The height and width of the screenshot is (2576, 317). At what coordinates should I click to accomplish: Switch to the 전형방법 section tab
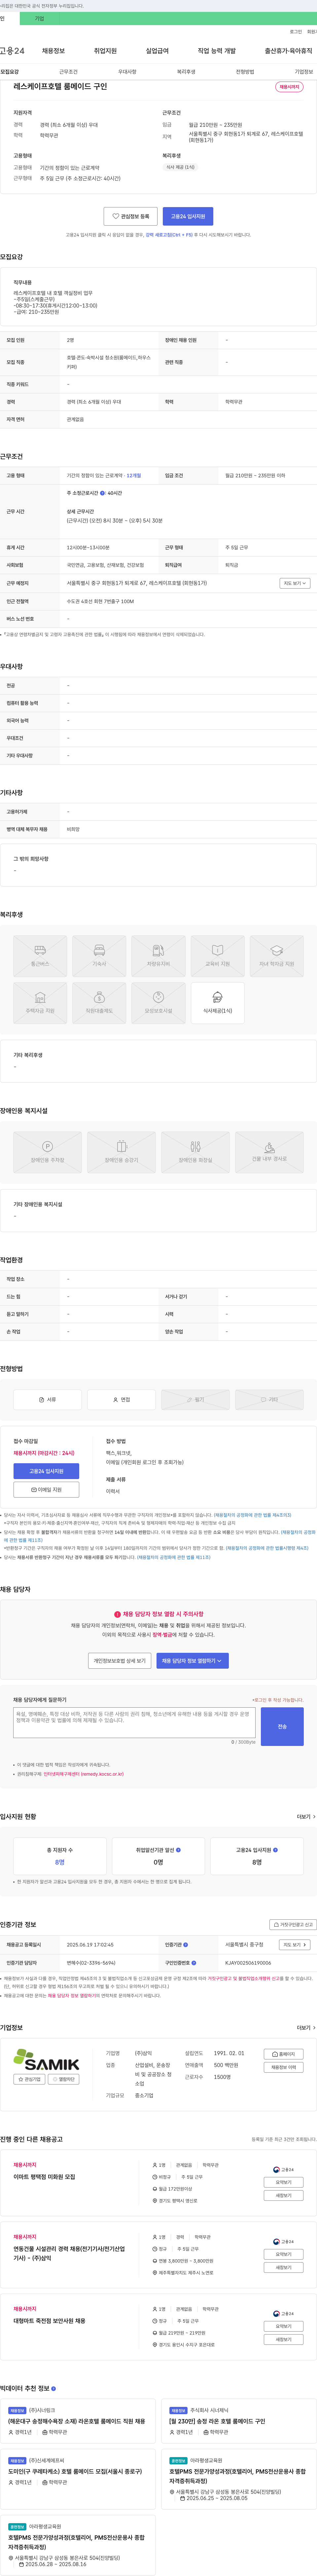(245, 72)
